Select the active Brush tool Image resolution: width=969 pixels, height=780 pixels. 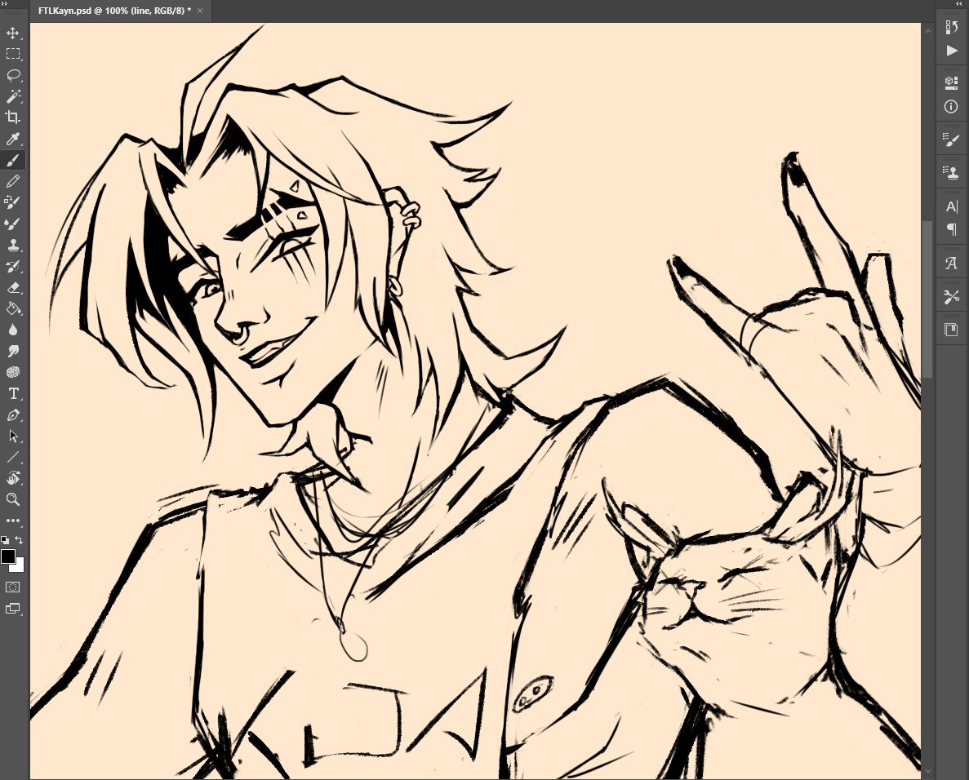click(13, 160)
